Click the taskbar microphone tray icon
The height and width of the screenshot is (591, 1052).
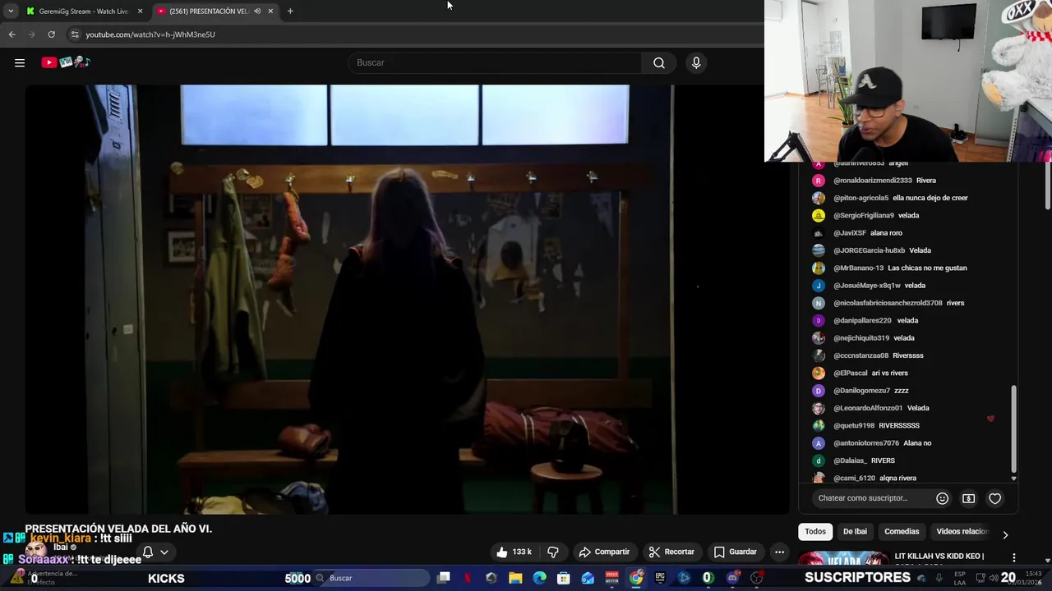(939, 578)
